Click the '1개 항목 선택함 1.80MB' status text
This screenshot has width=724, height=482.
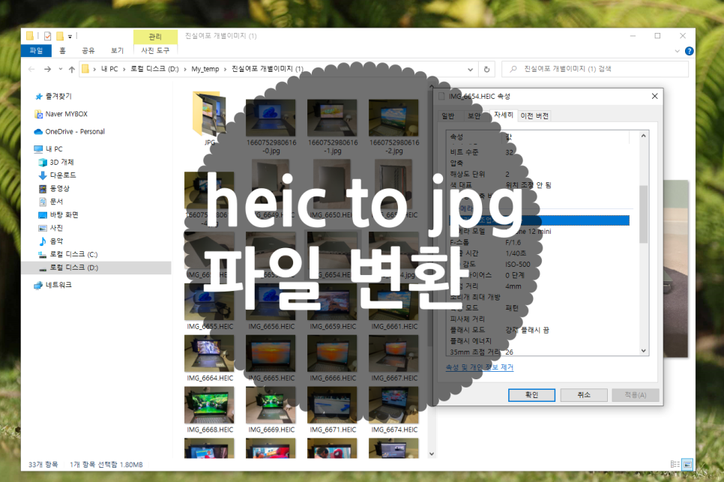pyautogui.click(x=106, y=465)
